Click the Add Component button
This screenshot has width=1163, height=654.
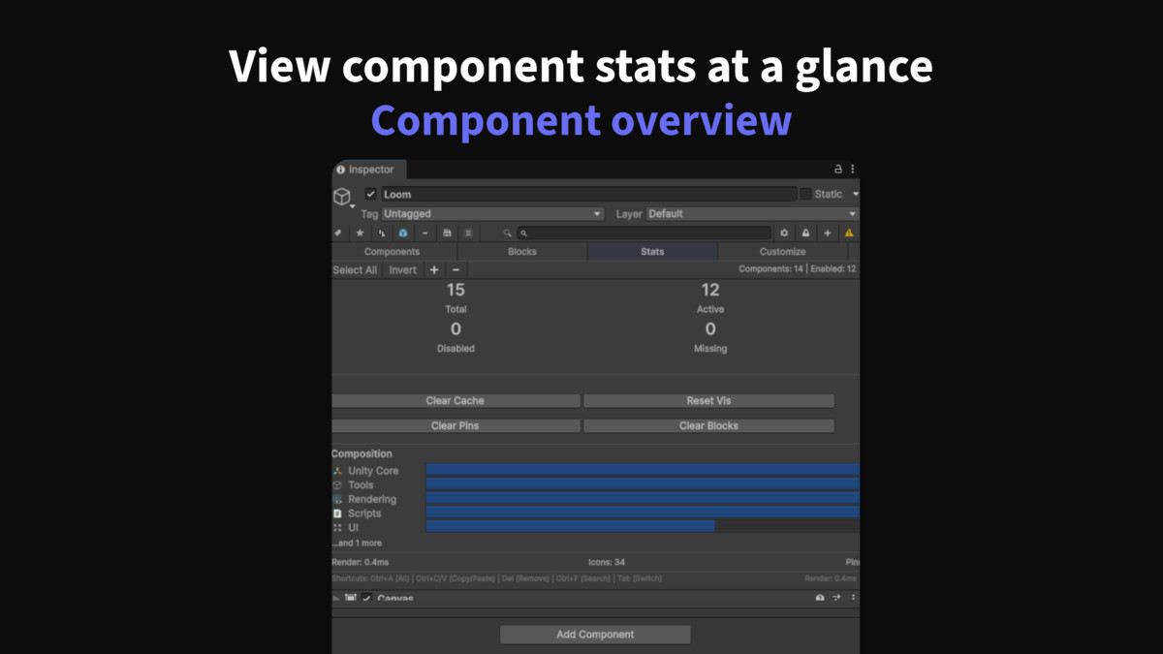pos(594,634)
